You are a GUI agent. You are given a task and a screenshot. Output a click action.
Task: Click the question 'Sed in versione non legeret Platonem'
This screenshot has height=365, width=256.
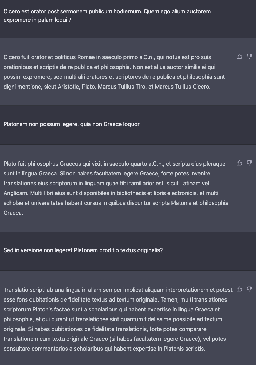tap(83, 250)
